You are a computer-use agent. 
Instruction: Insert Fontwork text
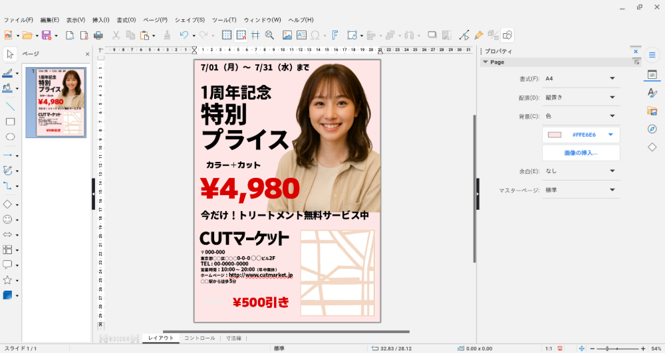[x=334, y=36]
